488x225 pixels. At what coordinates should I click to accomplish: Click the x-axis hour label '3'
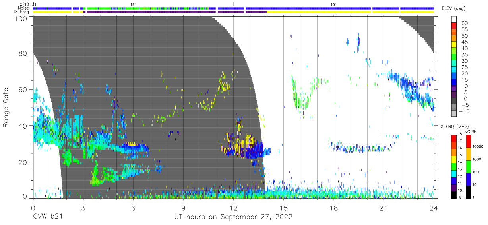[83, 208]
